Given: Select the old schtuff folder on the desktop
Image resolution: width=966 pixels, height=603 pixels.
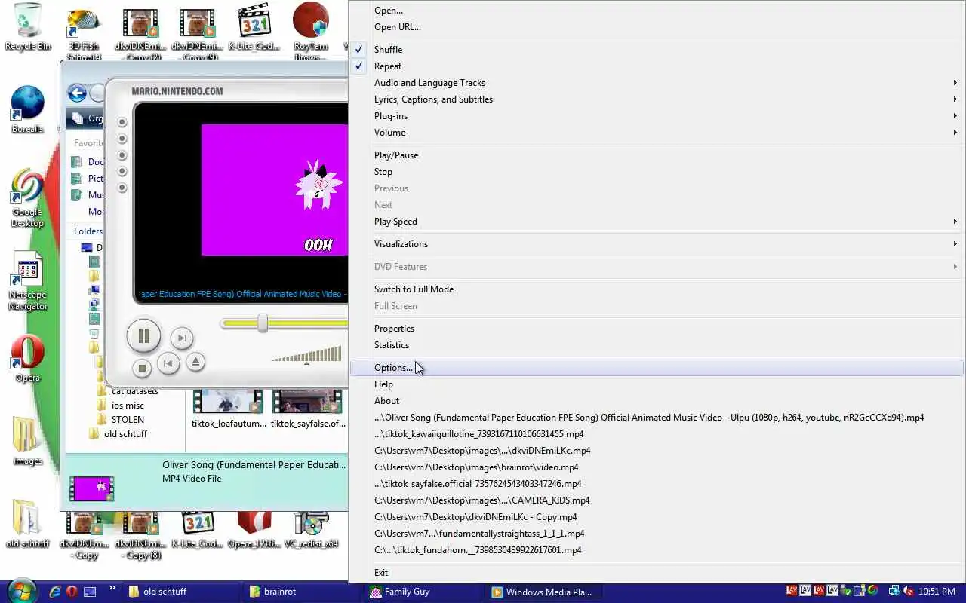Looking at the screenshot, I should click(28, 524).
